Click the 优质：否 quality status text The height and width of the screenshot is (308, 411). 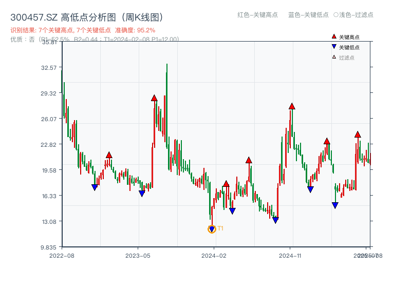pyautogui.click(x=19, y=38)
